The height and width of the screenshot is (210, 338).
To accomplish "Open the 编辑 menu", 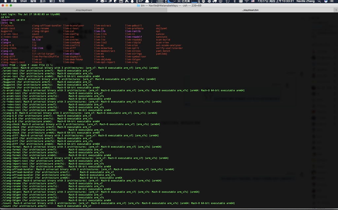I will (x=33, y=2).
